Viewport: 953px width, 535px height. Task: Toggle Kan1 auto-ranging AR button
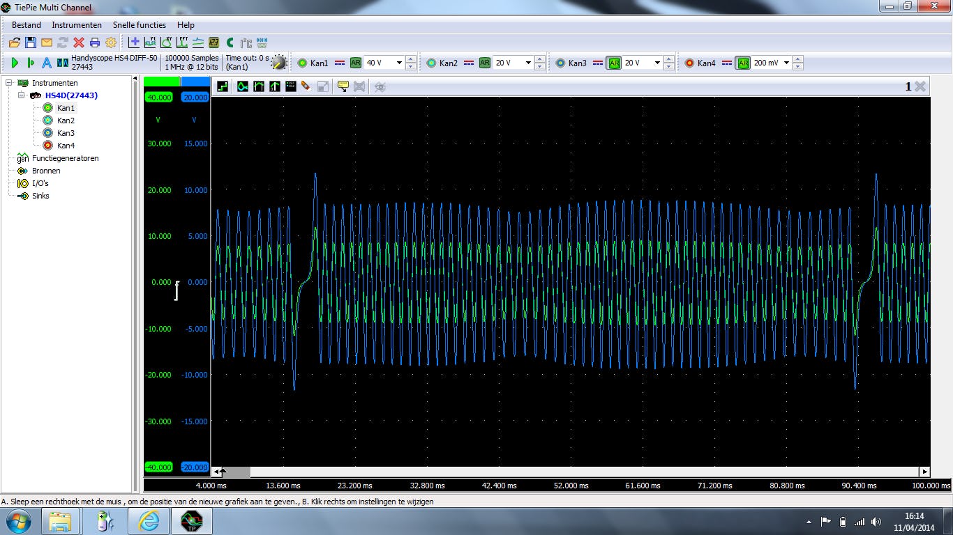[356, 63]
